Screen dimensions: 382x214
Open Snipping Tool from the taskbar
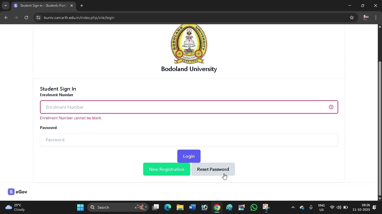266,207
